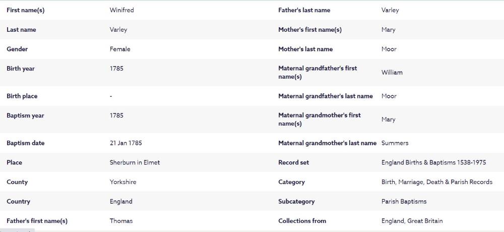The height and width of the screenshot is (232, 504).
Task: Click the first name value Winifred
Action: coord(121,10)
